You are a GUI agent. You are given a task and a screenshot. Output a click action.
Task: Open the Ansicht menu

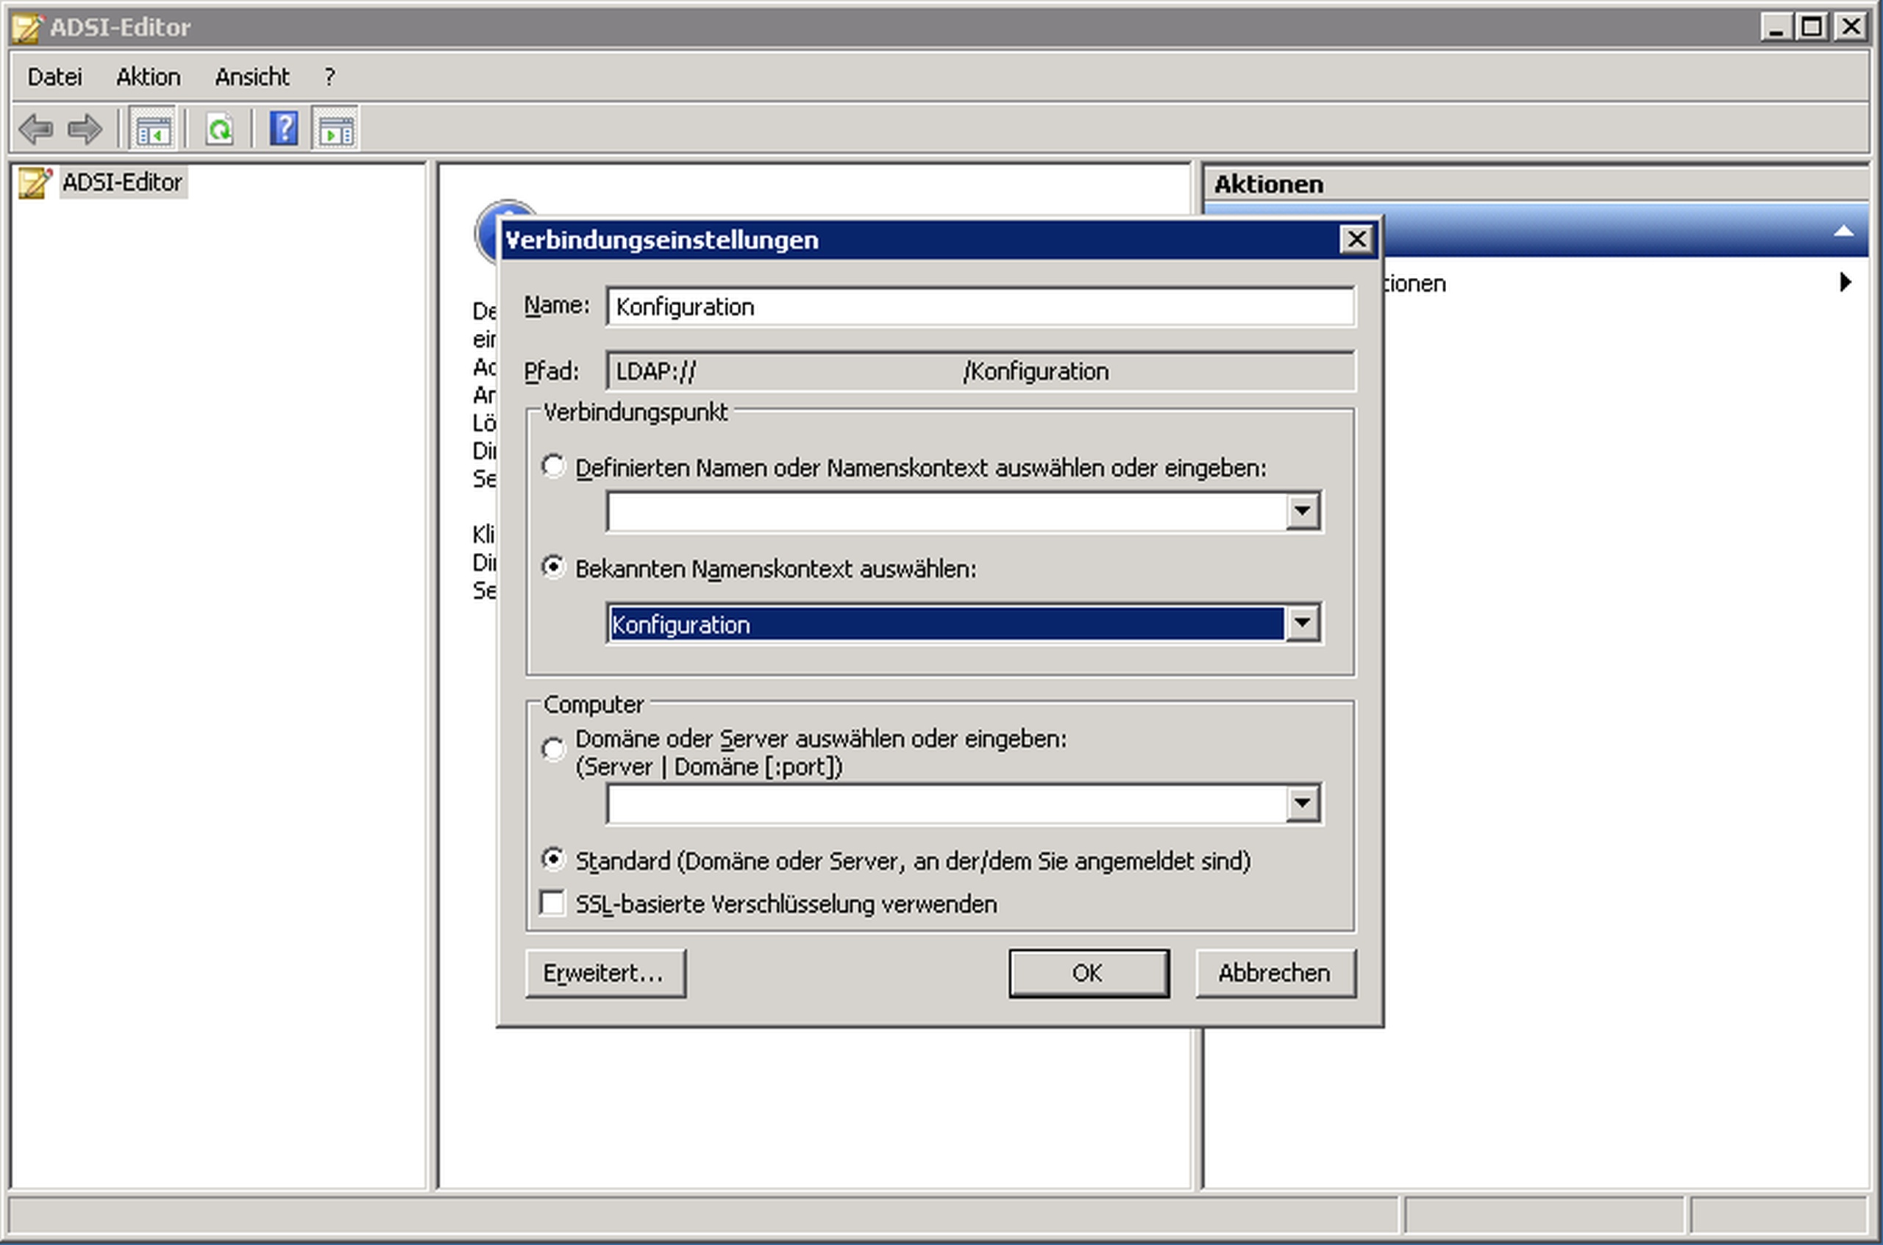point(252,77)
